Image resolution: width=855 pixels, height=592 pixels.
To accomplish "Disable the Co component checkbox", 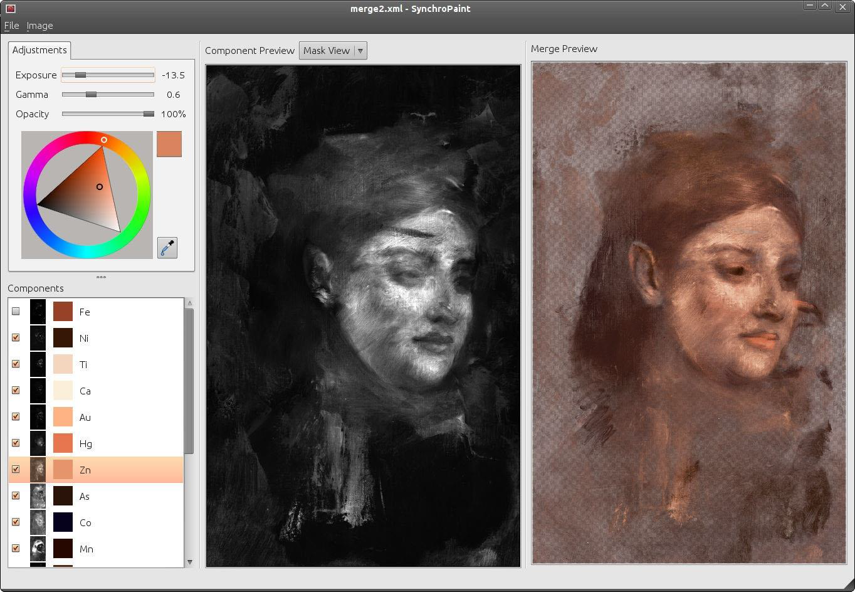I will click(x=16, y=521).
